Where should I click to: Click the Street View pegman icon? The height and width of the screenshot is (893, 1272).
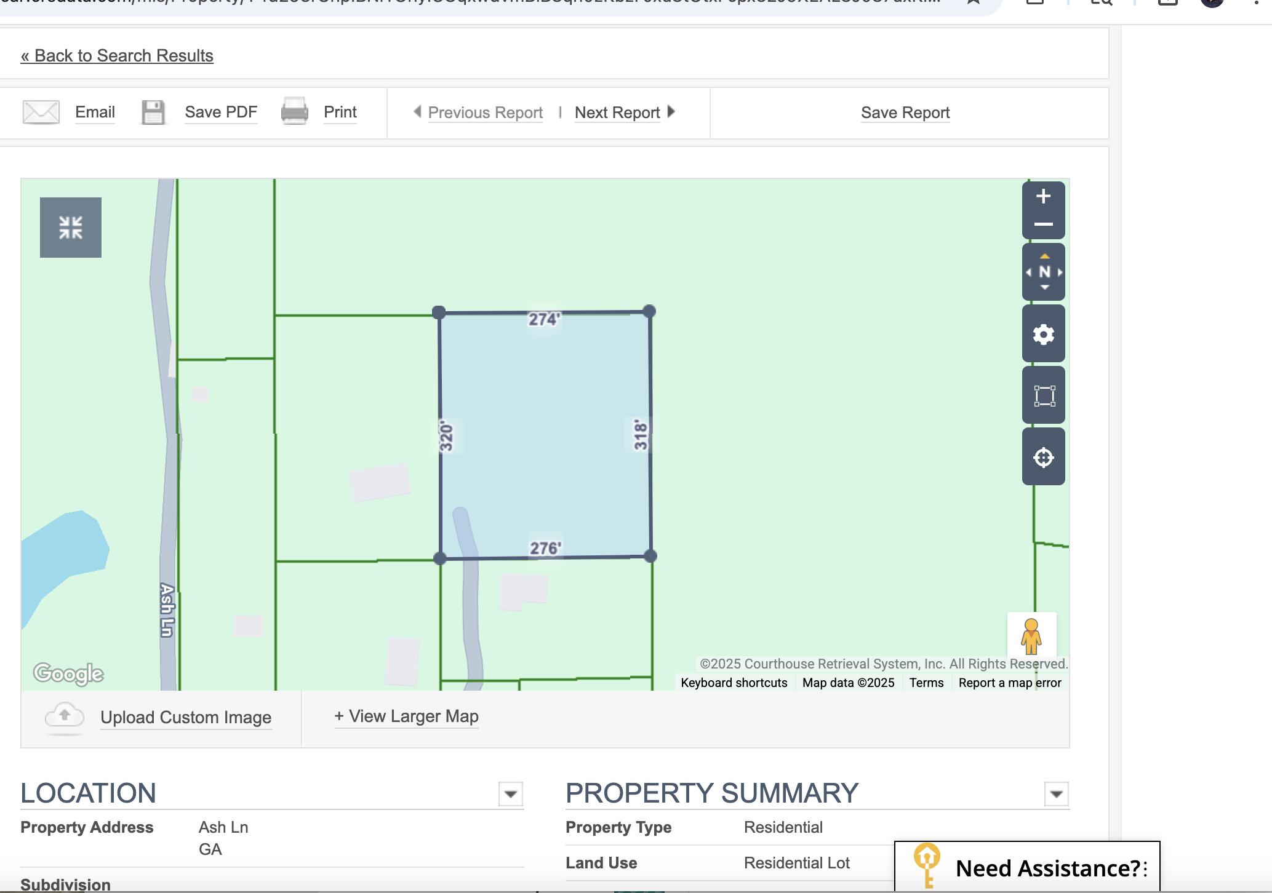point(1031,636)
